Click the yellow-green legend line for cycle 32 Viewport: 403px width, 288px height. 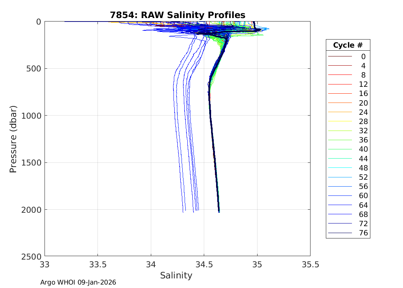point(340,131)
